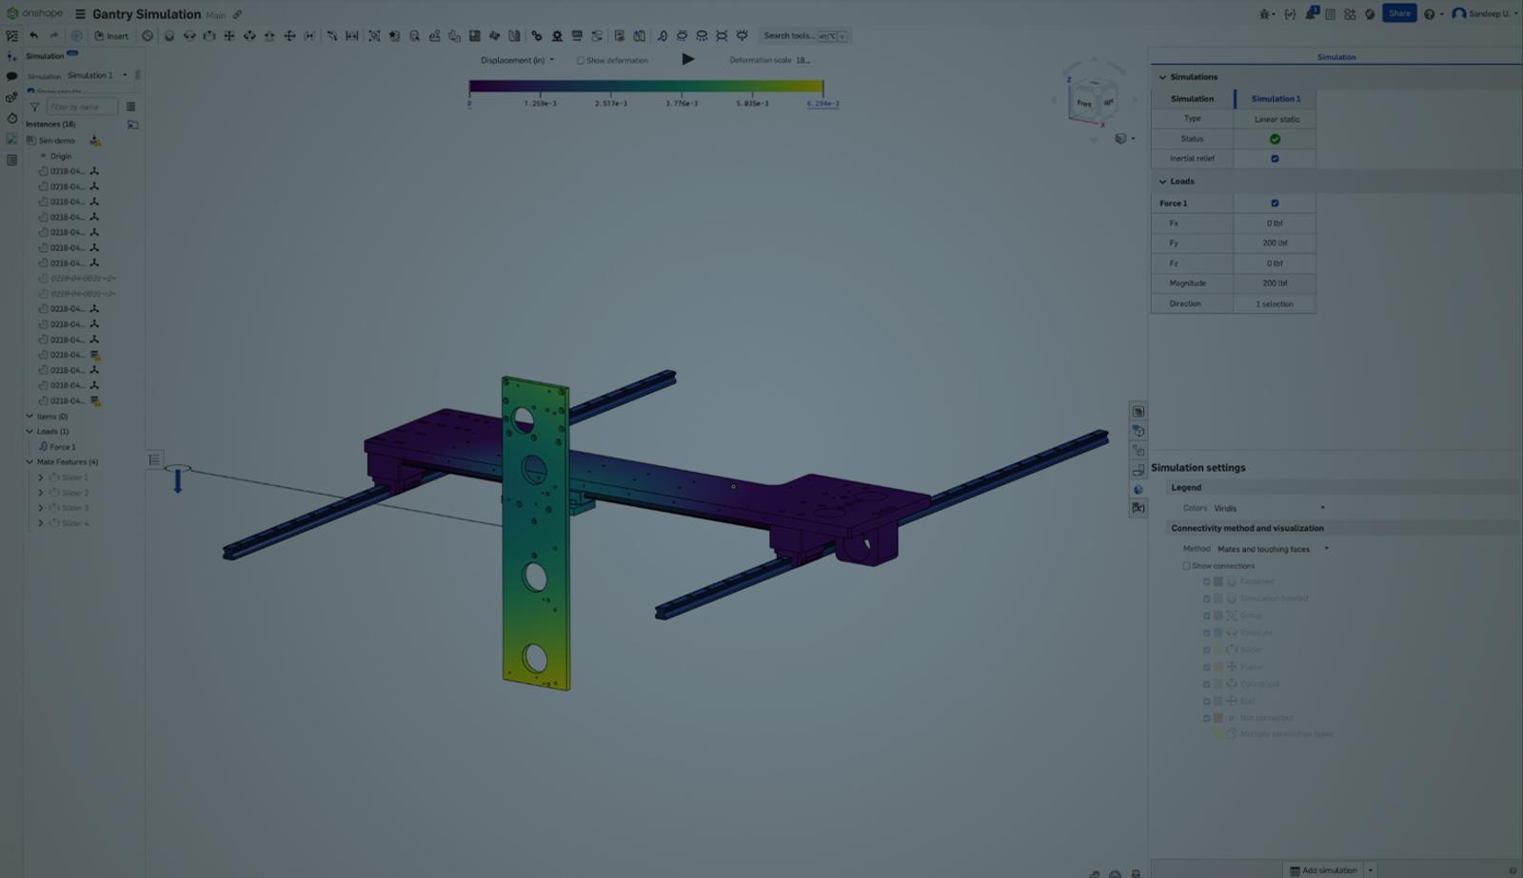
Task: Switch to the Simulation 1 tab
Action: [1274, 98]
